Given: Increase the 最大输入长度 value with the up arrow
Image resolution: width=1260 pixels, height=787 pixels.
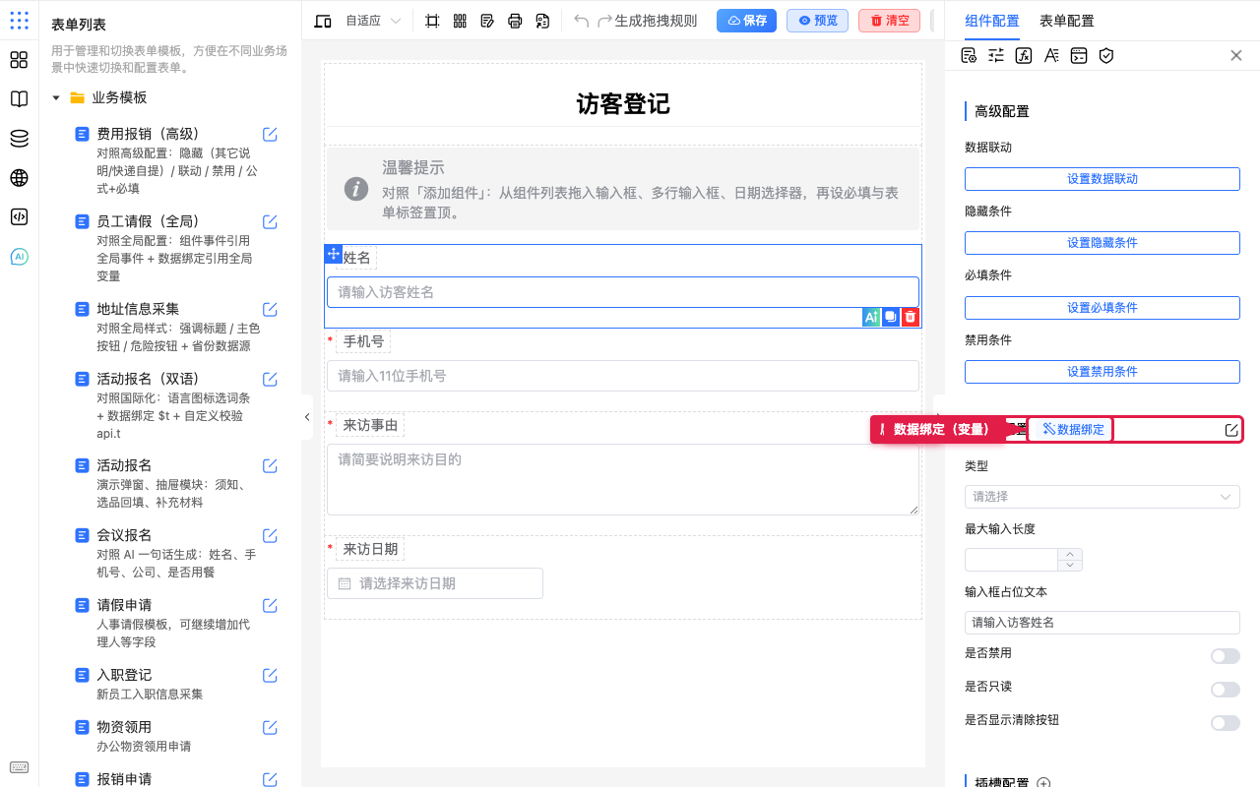Looking at the screenshot, I should point(1070,554).
